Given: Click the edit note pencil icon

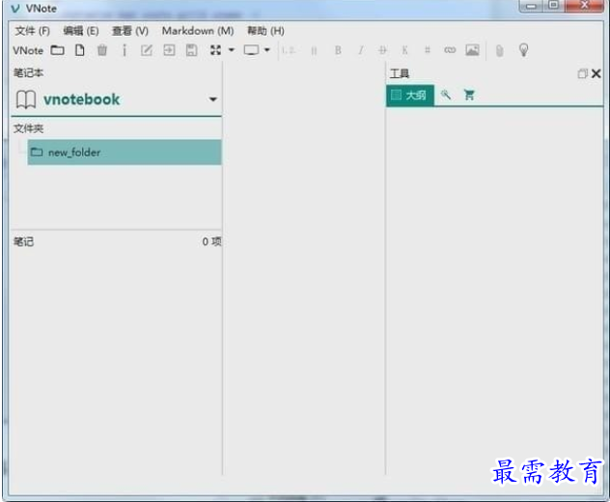Looking at the screenshot, I should (x=147, y=50).
